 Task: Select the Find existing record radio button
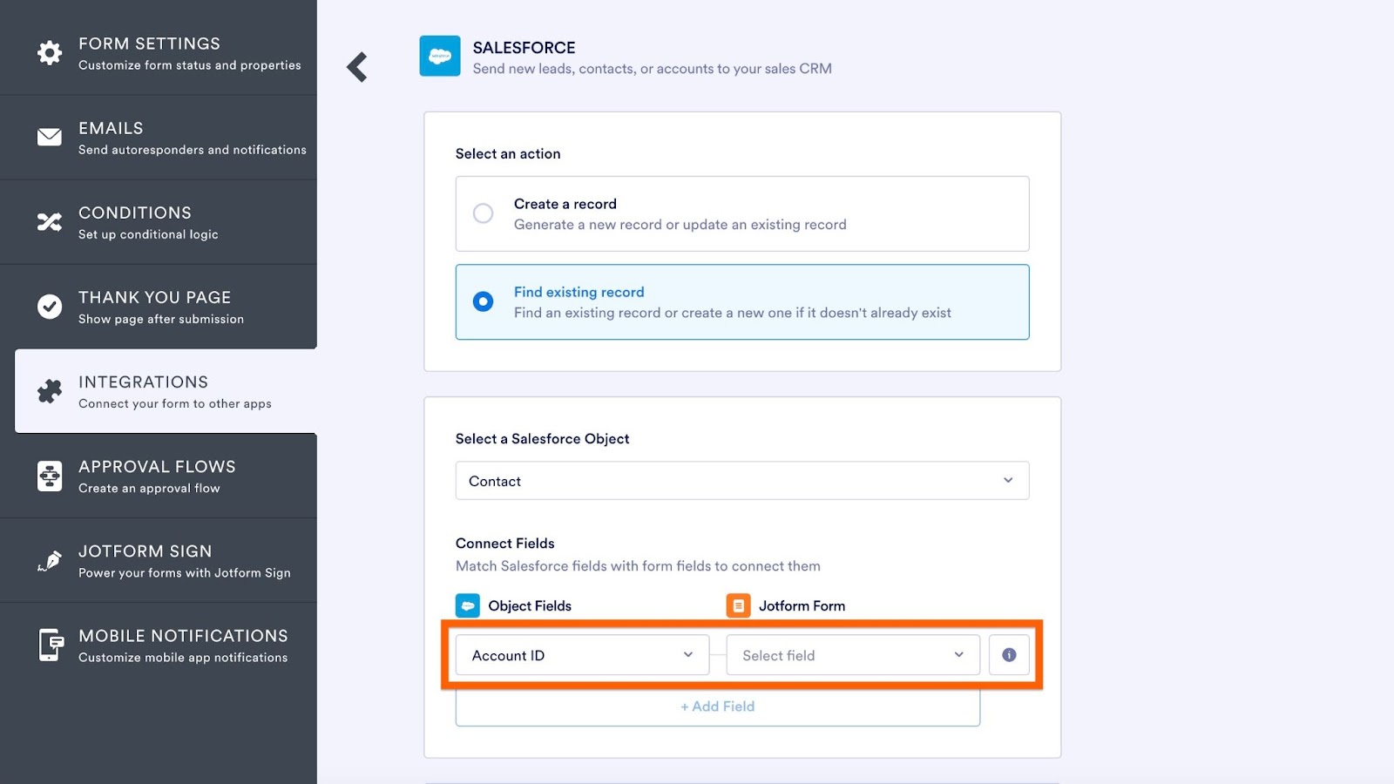(483, 301)
